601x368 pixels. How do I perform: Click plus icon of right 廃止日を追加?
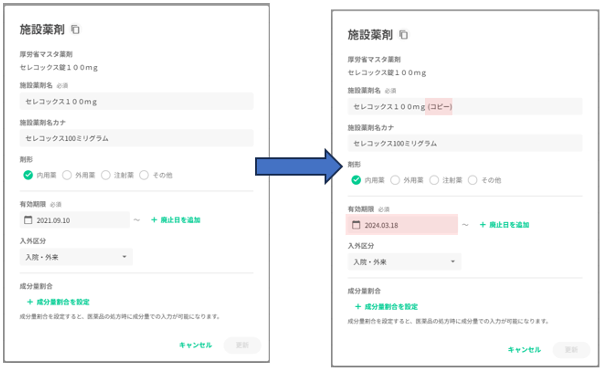point(483,225)
